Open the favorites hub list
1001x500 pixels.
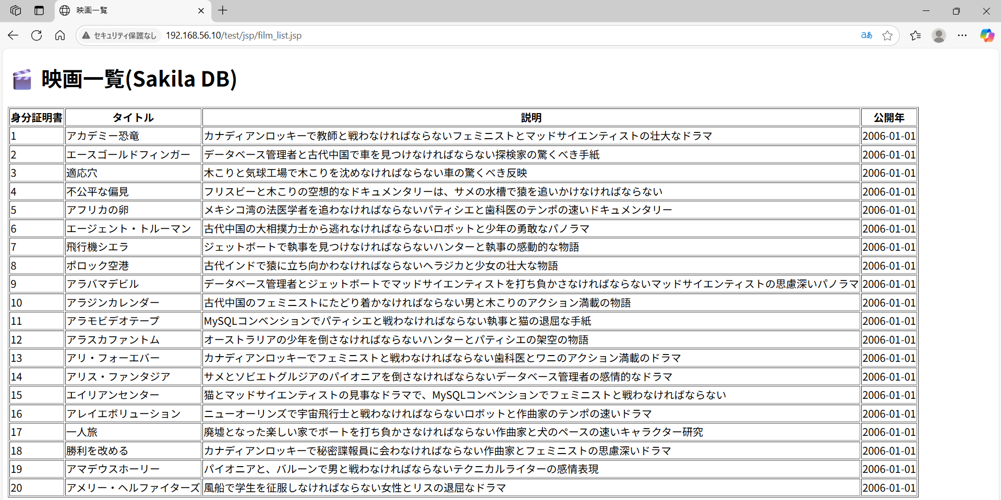915,35
